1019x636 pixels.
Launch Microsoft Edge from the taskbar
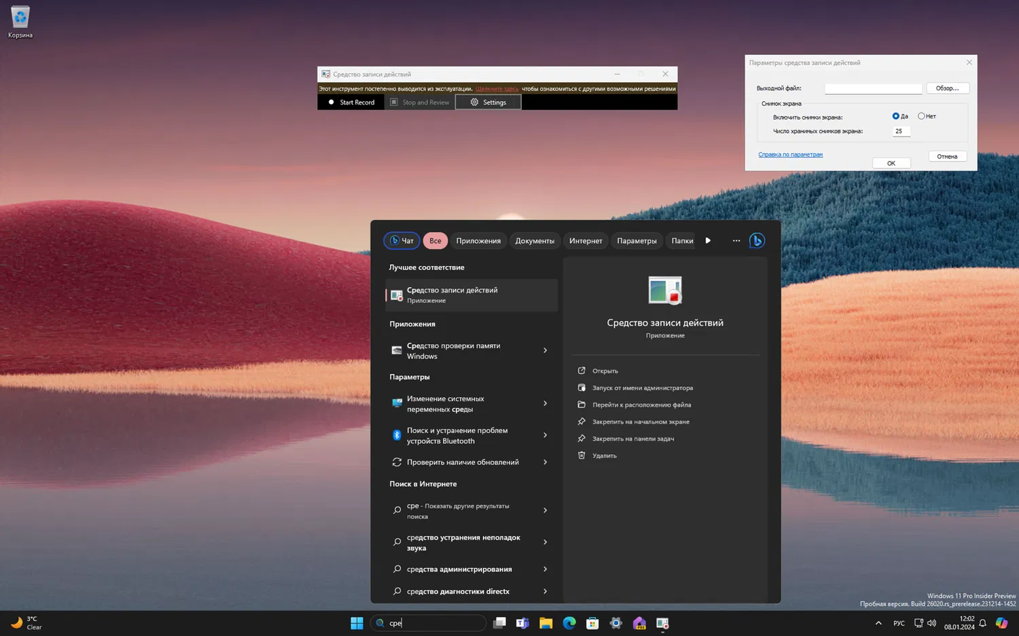click(x=569, y=623)
